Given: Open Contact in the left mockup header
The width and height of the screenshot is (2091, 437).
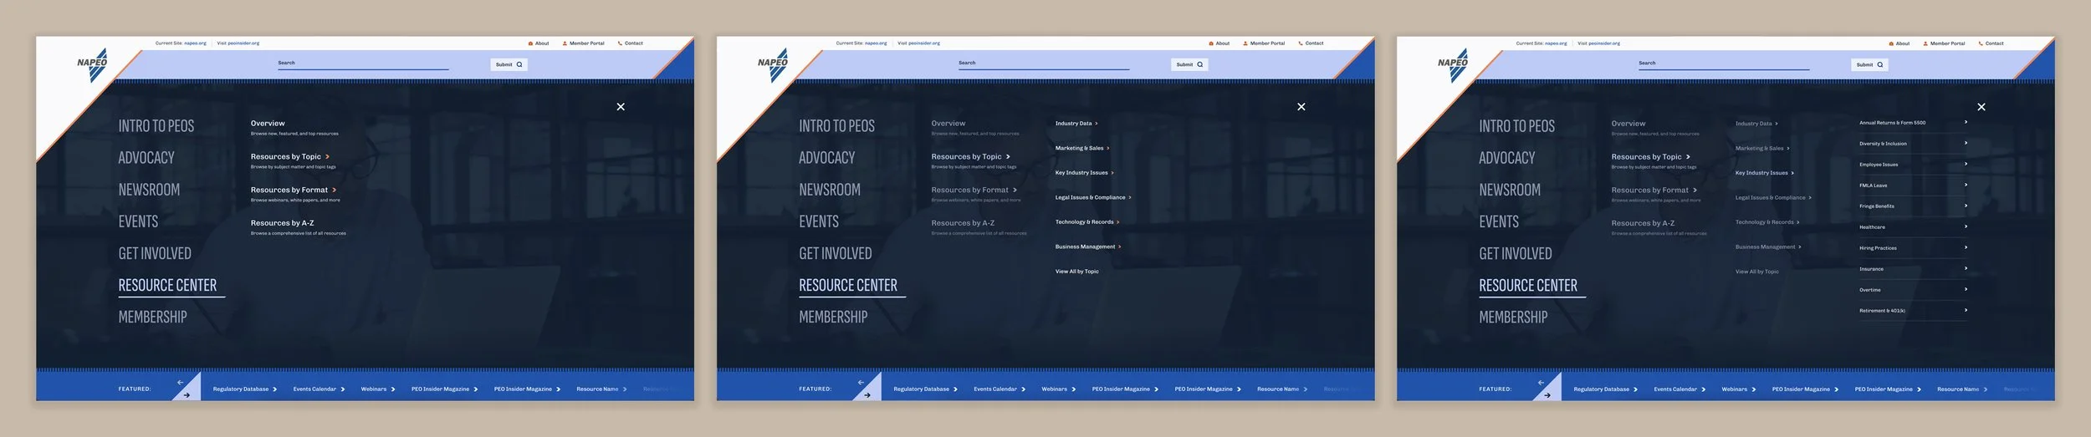Looking at the screenshot, I should [x=631, y=43].
